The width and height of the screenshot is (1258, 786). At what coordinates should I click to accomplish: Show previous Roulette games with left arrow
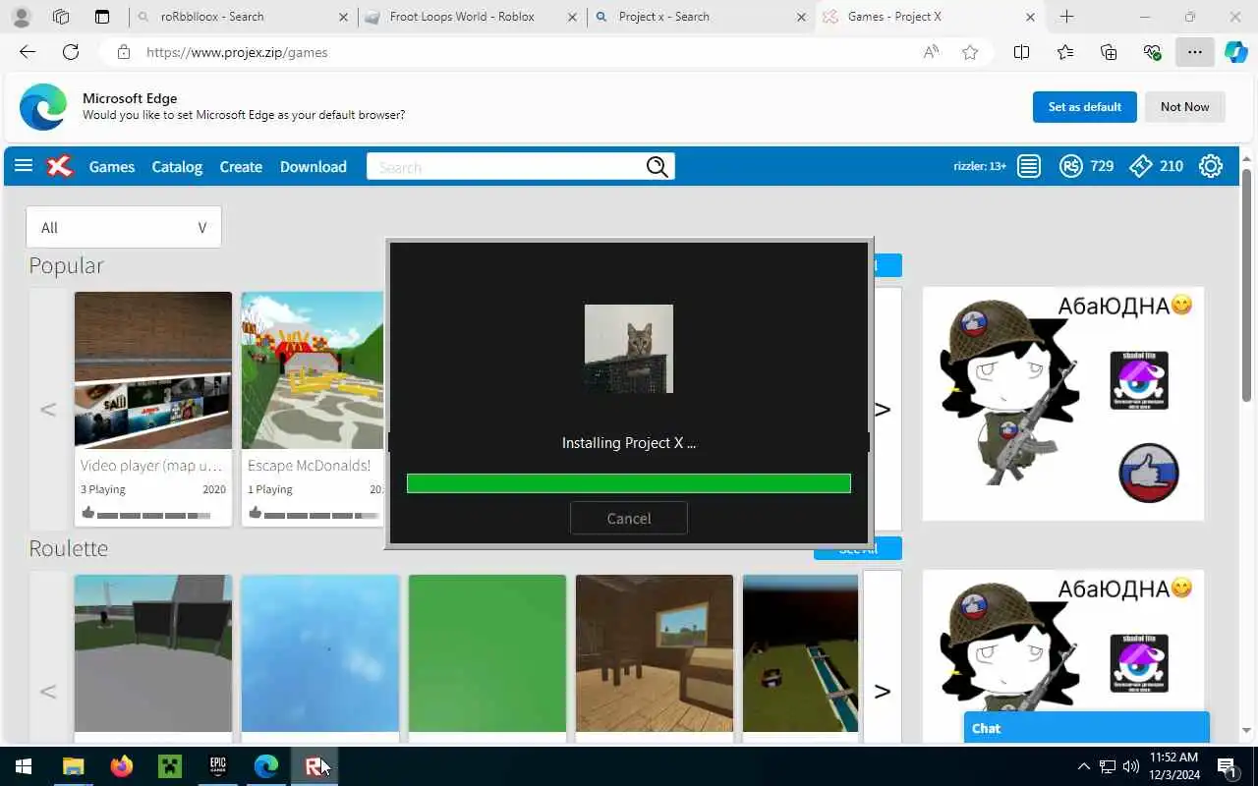pyautogui.click(x=47, y=691)
